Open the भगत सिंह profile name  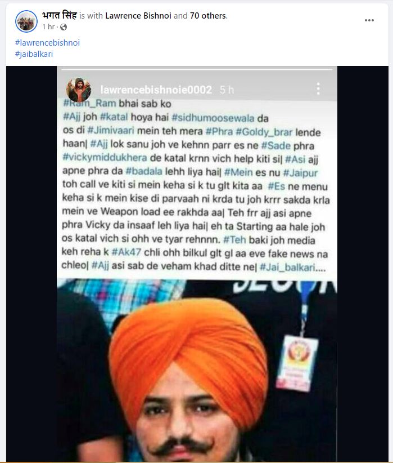coord(60,15)
